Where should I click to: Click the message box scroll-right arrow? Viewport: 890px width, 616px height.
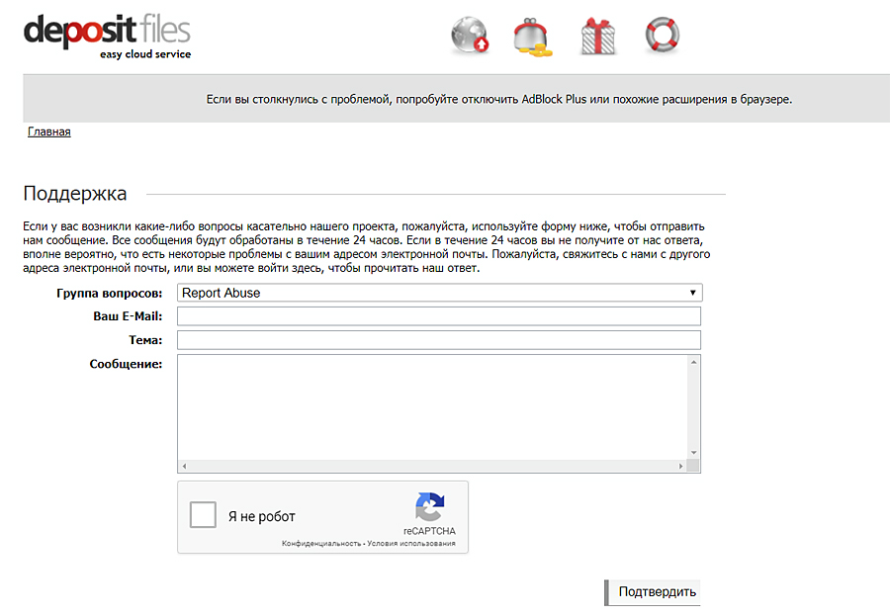(x=680, y=466)
